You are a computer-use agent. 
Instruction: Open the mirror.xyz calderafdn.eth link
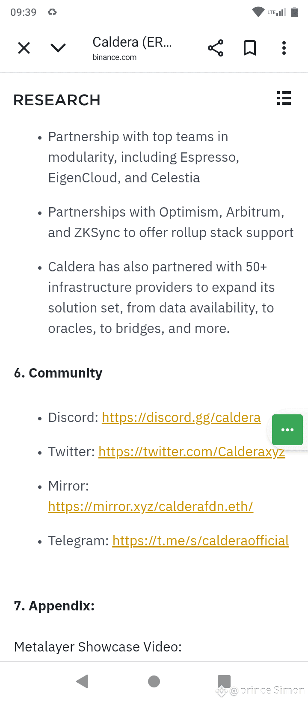[151, 506]
